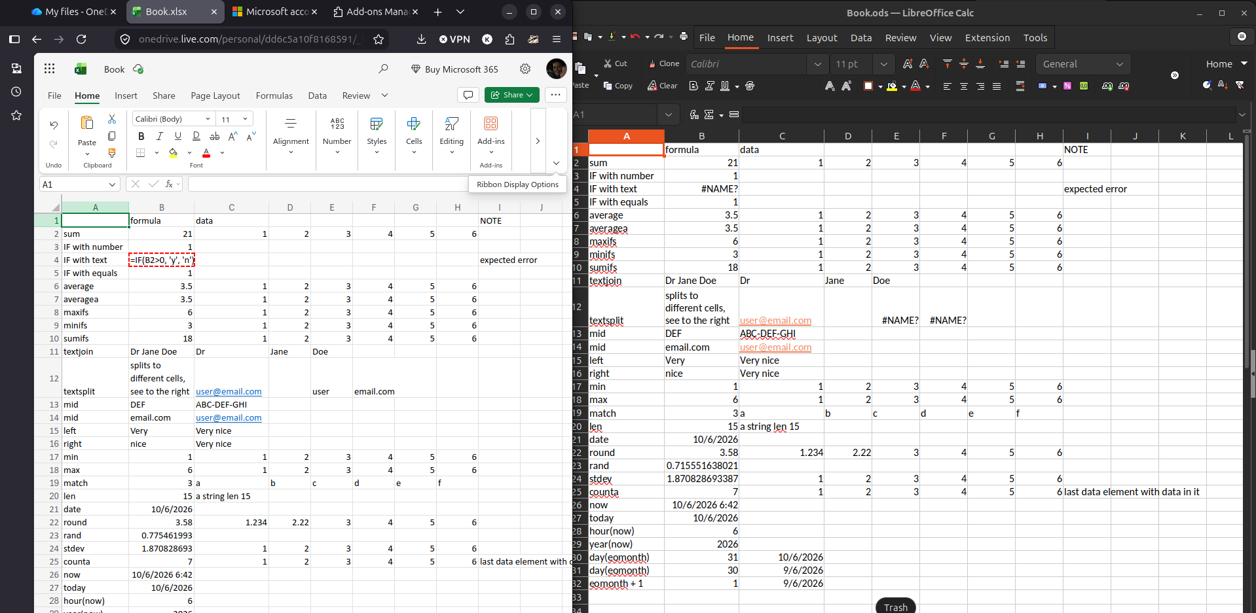Click the Excel undo arrow
Screen dimensions: 1256x613
click(x=54, y=125)
